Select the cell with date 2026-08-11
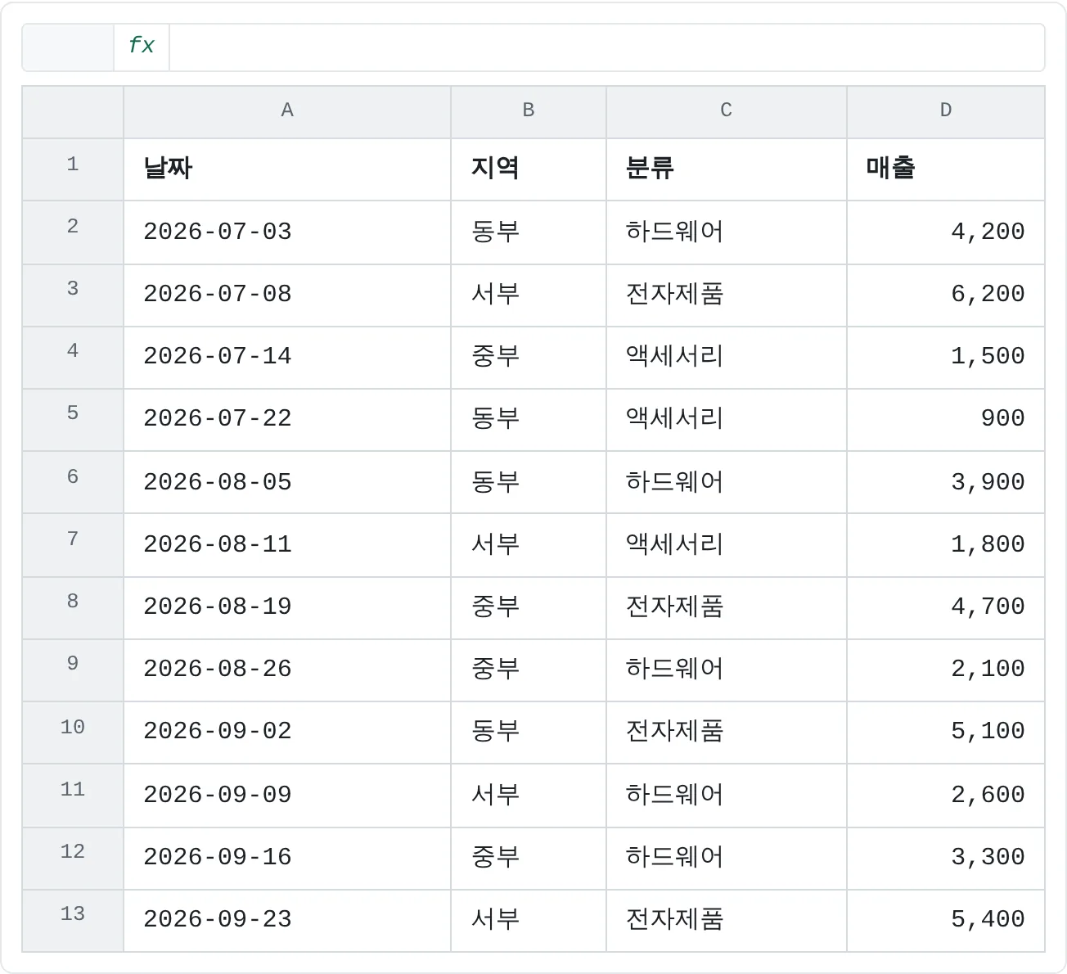1067x974 pixels. point(287,545)
